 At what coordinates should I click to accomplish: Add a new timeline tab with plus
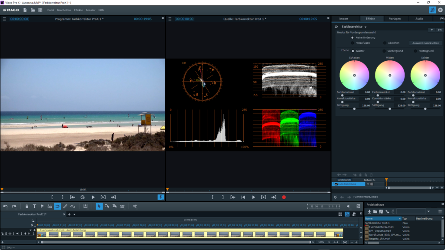coord(69,214)
